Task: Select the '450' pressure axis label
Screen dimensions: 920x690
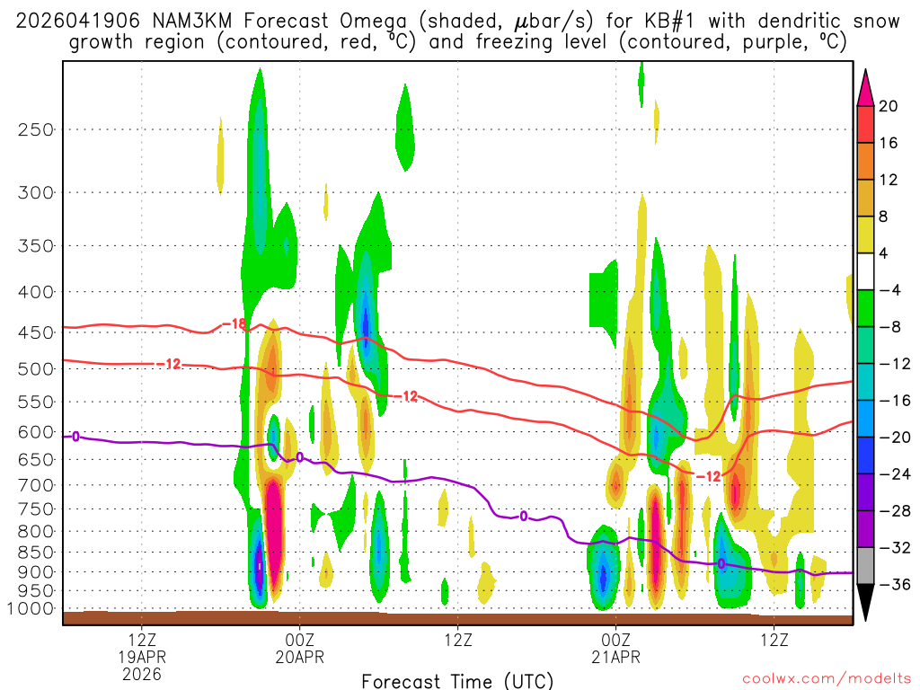Action: tap(36, 332)
